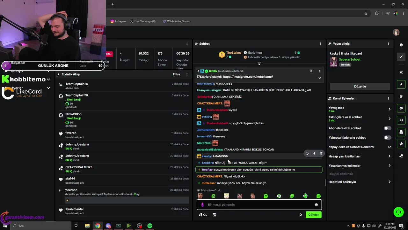Click the ibrahimerdal follow activity row

(124, 211)
